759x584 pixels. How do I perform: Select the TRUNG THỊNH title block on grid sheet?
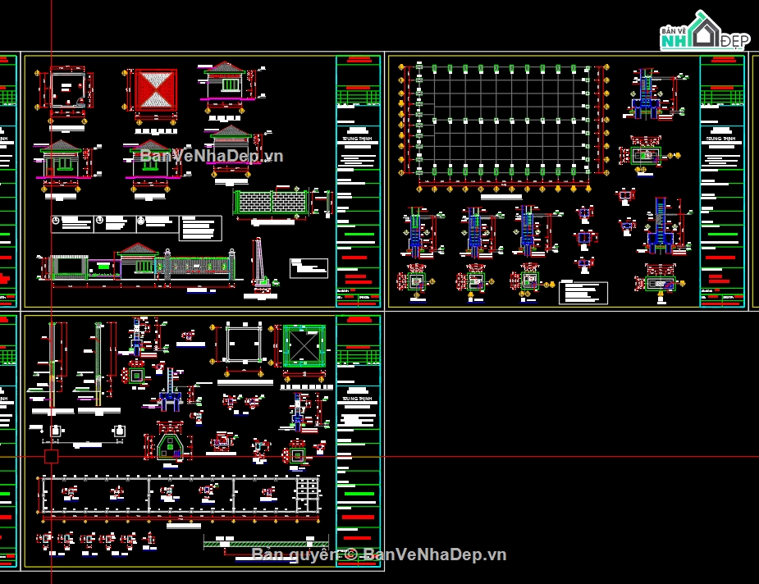pyautogui.click(x=722, y=181)
